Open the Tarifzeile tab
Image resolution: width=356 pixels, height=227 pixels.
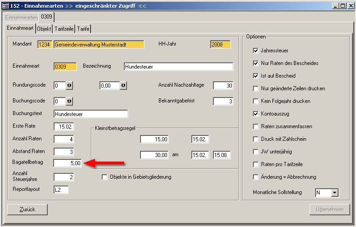pos(64,28)
